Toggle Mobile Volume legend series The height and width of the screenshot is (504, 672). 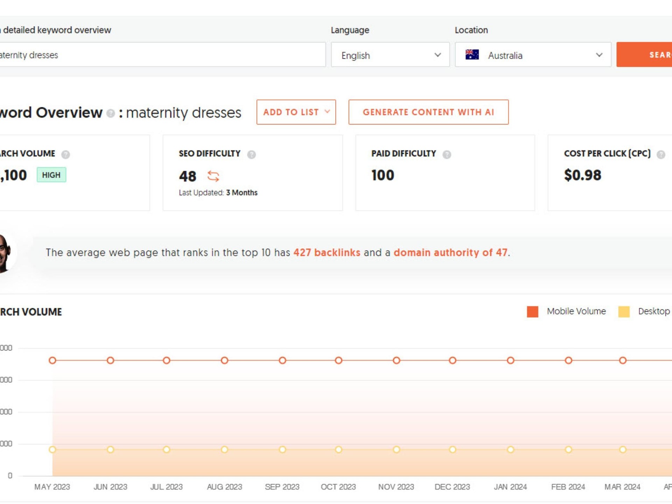(x=576, y=311)
